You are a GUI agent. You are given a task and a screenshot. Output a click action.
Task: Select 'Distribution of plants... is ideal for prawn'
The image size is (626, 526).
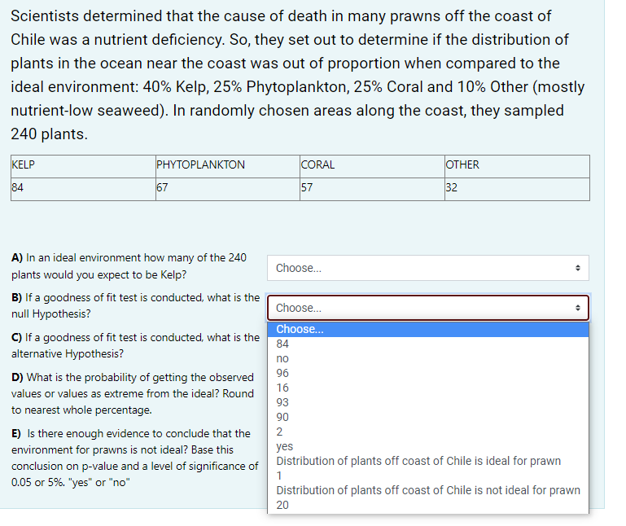click(x=428, y=461)
